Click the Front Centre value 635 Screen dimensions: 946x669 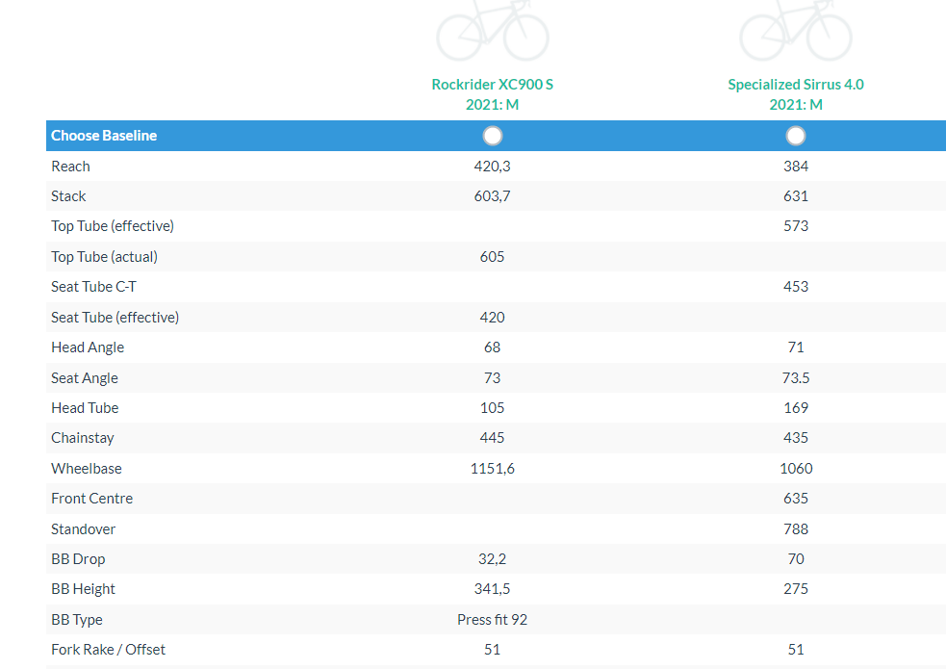[x=796, y=499]
